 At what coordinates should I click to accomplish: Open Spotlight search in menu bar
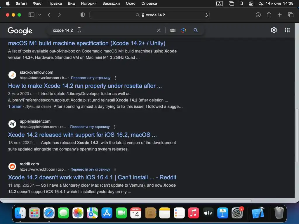[x=241, y=3]
